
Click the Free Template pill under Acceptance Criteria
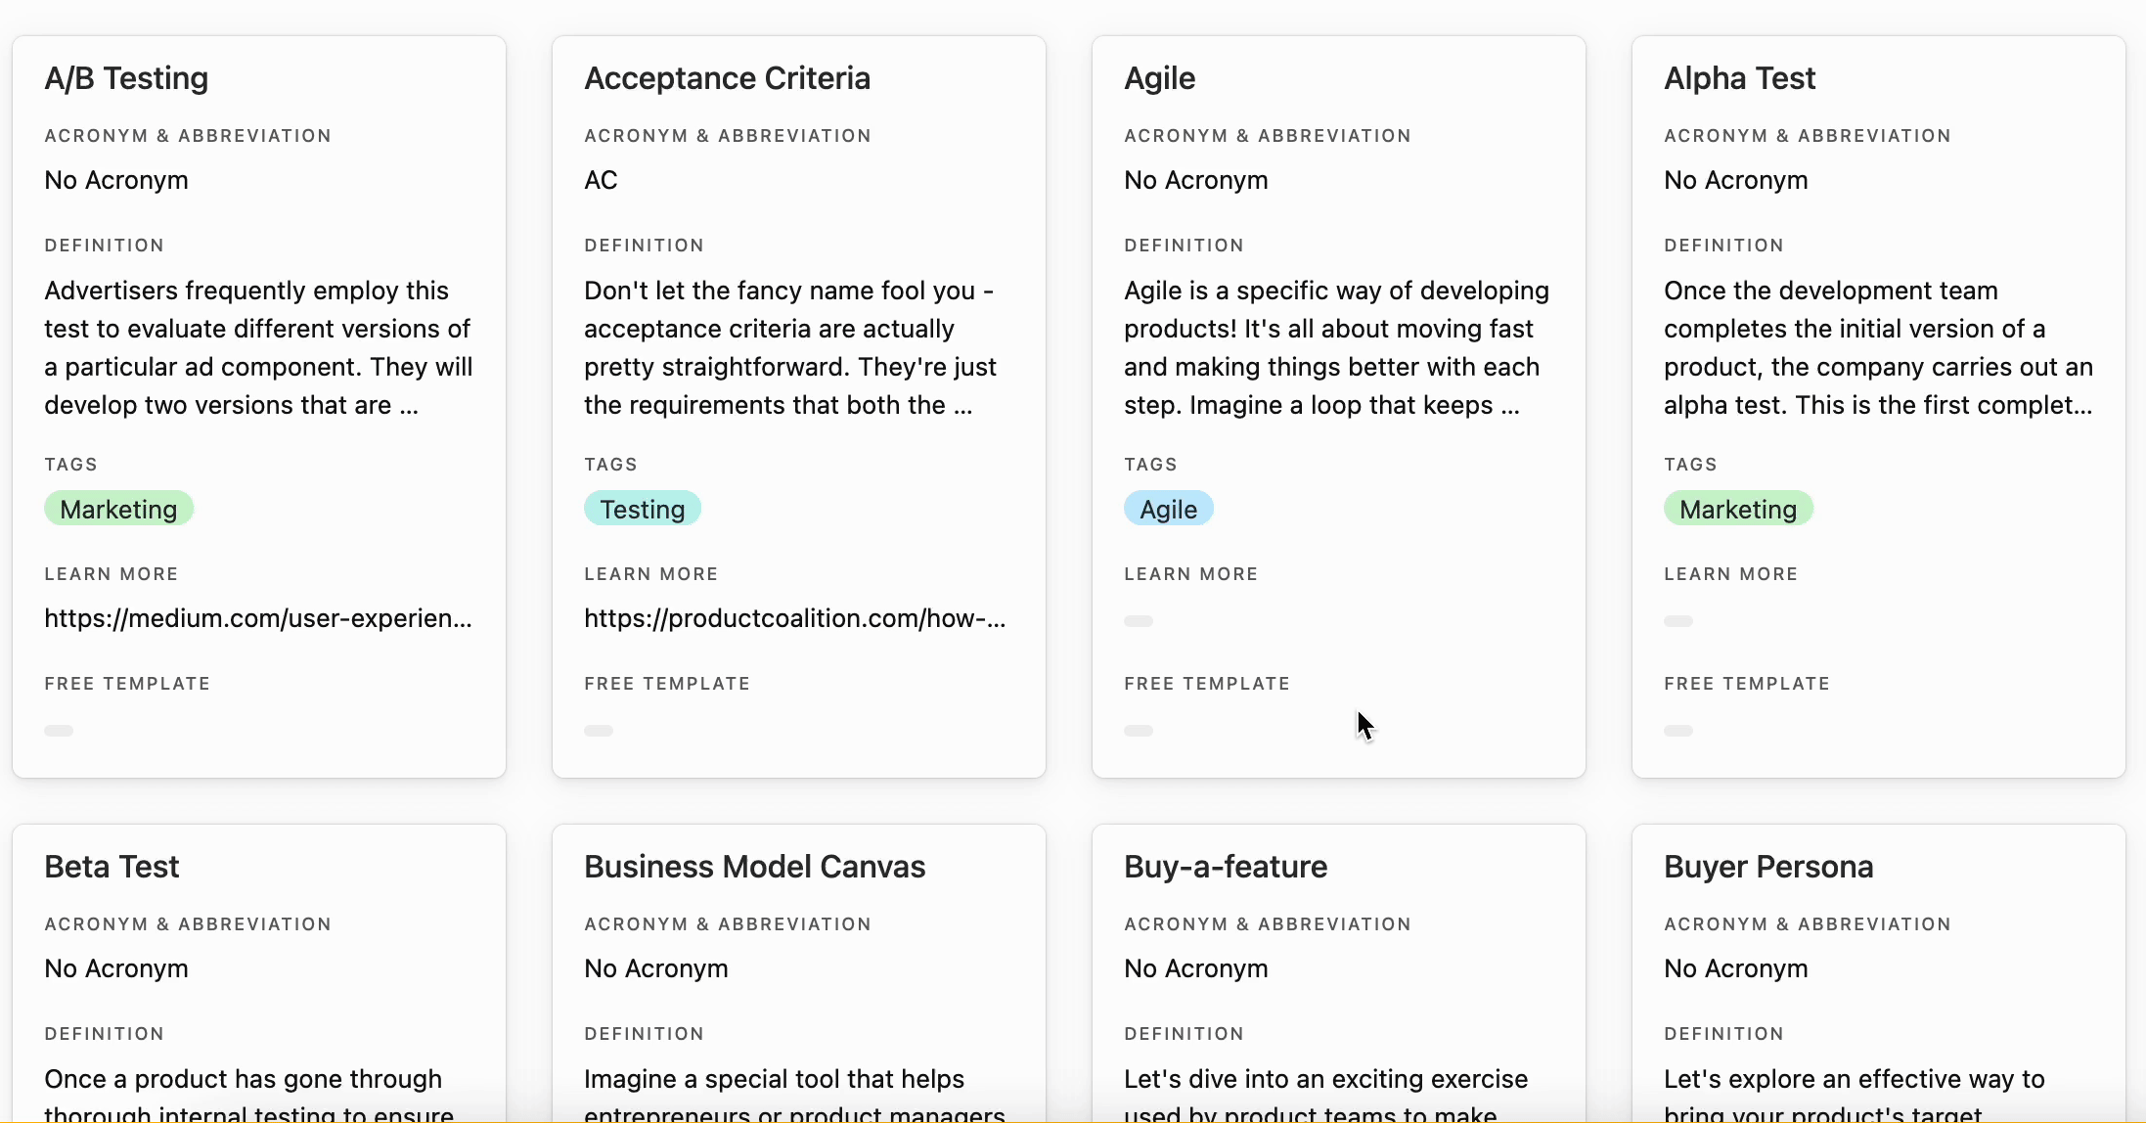[x=599, y=730]
